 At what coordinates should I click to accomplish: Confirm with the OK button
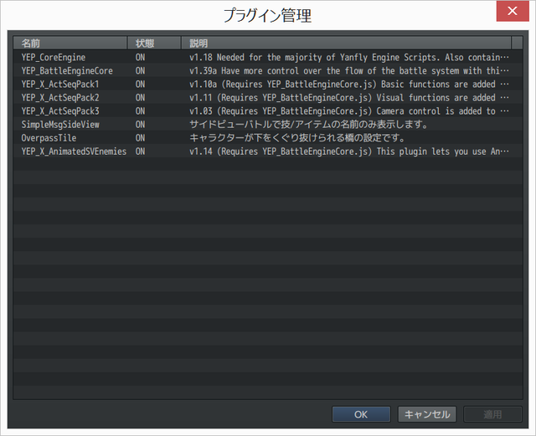361,414
